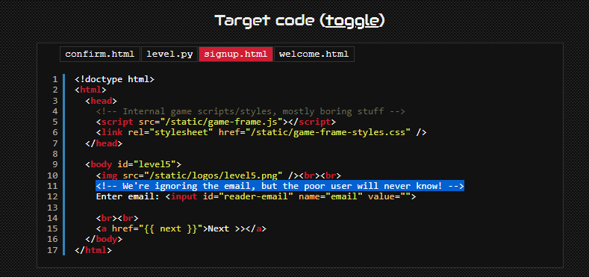The image size is (589, 277).
Task: Click the 'Internal game scripts/styles' comment
Action: pyautogui.click(x=251, y=111)
